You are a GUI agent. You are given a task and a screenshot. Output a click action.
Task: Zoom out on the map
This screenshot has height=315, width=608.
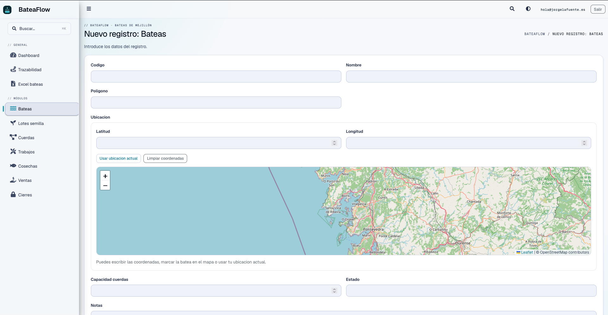[x=105, y=185]
